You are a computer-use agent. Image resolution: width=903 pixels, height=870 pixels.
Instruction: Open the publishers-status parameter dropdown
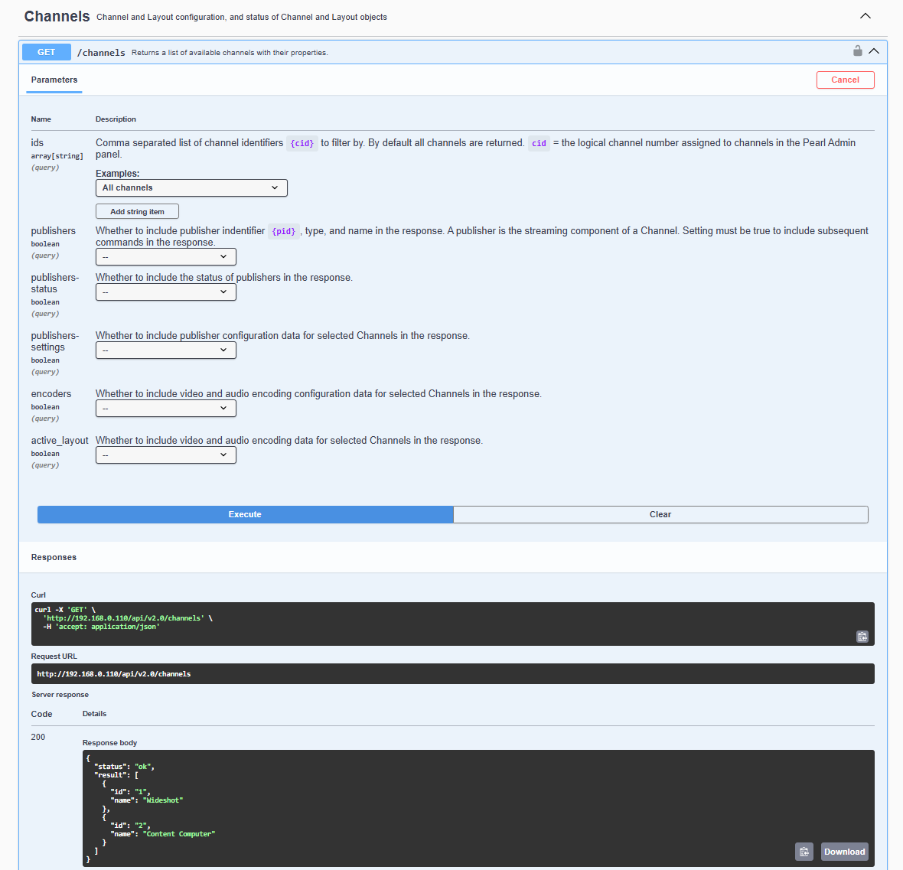165,292
